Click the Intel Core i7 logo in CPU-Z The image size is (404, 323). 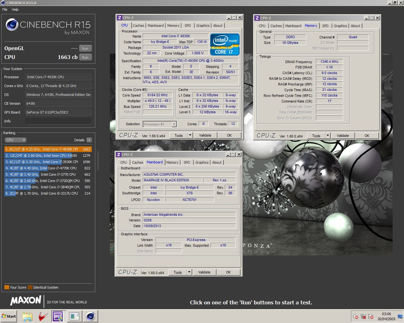click(x=225, y=44)
